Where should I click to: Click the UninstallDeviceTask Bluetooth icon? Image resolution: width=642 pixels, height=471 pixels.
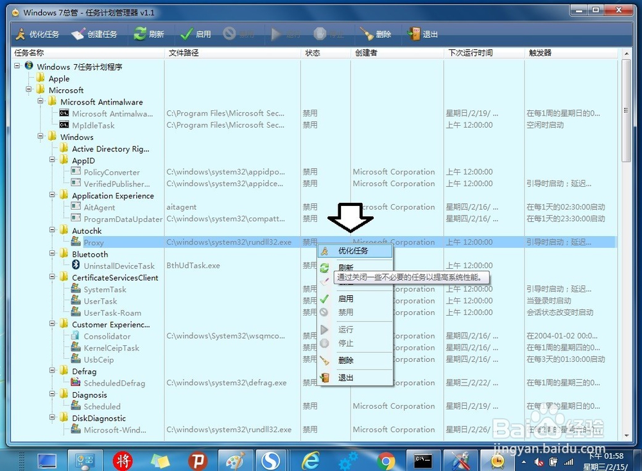(x=76, y=265)
